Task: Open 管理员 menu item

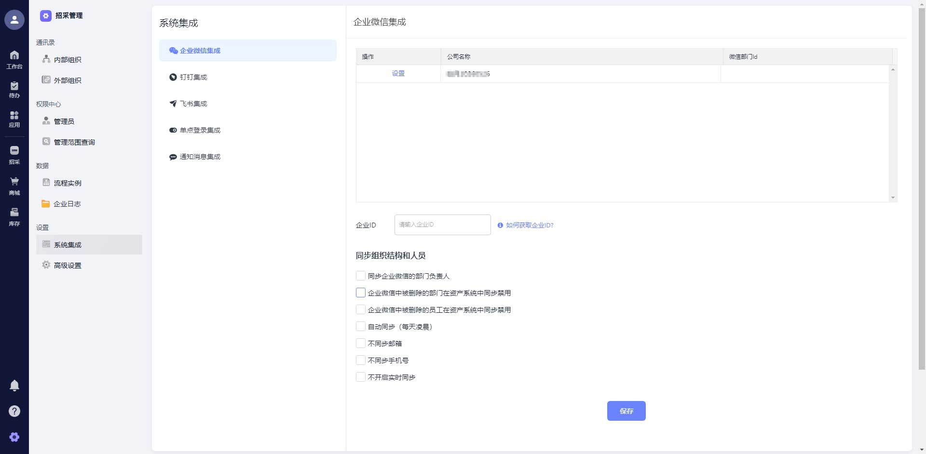Action: tap(89, 121)
